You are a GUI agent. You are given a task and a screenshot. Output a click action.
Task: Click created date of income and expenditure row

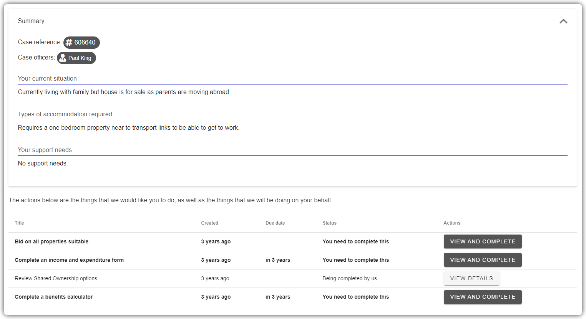(x=216, y=260)
